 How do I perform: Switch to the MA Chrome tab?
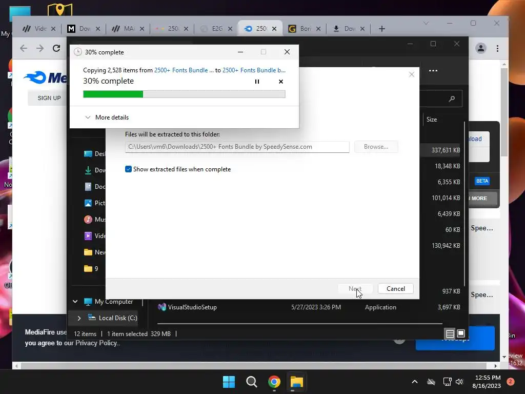[127, 29]
